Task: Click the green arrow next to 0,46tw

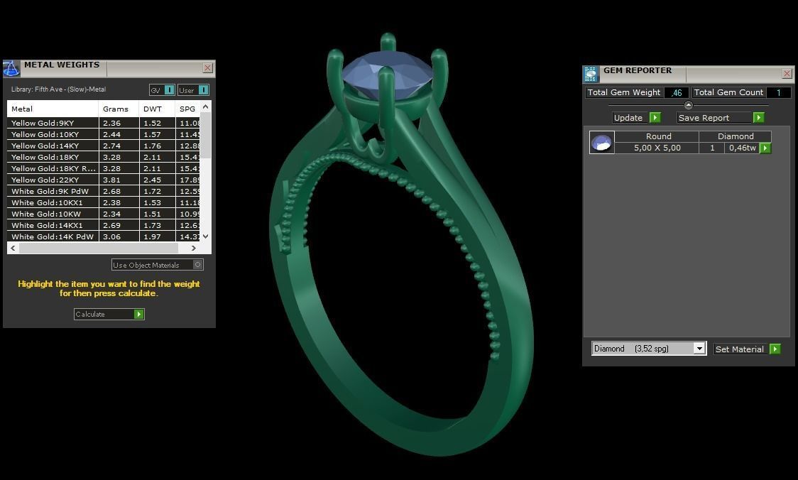Action: point(765,148)
